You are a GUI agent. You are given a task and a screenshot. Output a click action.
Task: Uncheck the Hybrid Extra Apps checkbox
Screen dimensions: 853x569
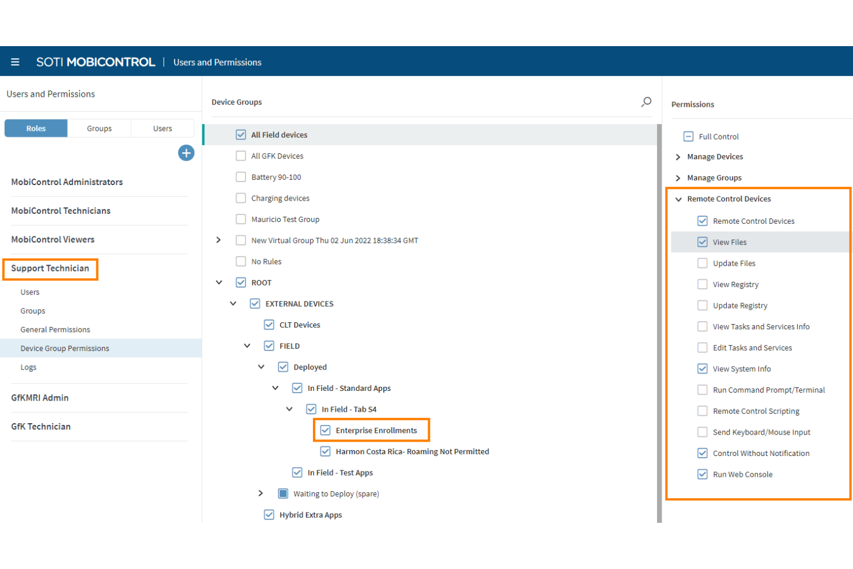coord(269,515)
